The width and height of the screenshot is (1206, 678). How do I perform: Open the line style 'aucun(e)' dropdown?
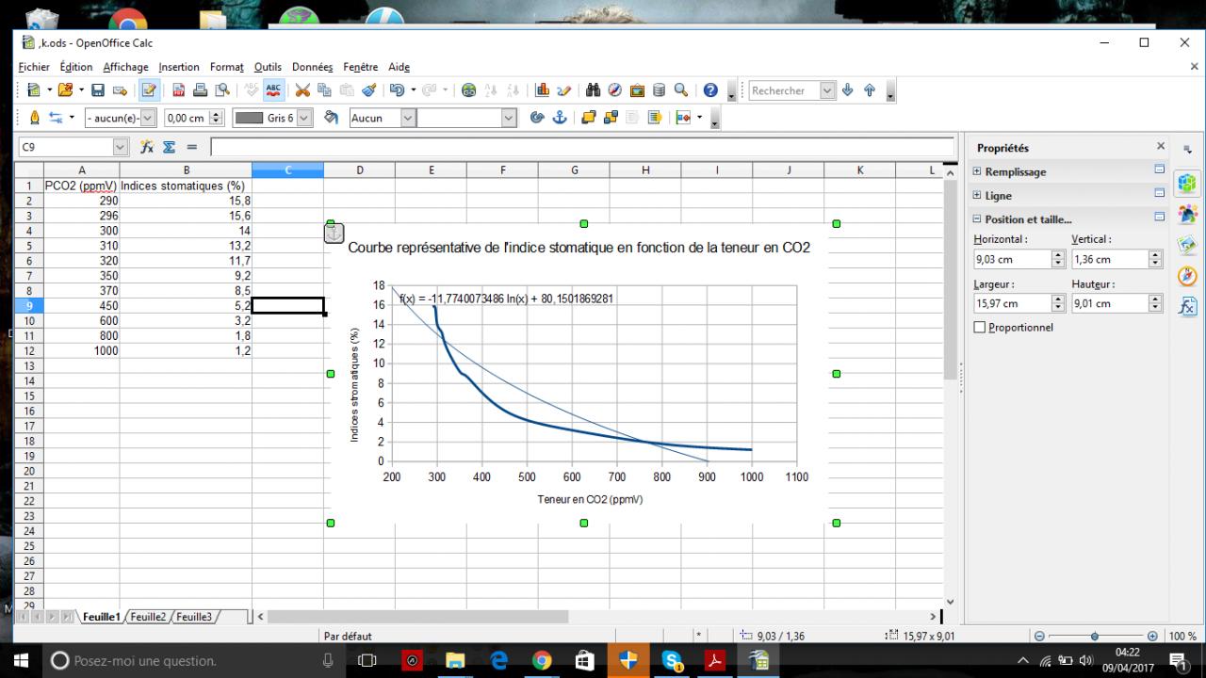(x=148, y=118)
